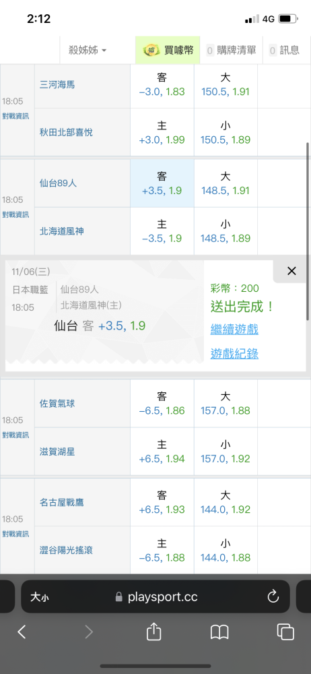
Task: Close the bet confirmation slip
Action: (x=291, y=271)
